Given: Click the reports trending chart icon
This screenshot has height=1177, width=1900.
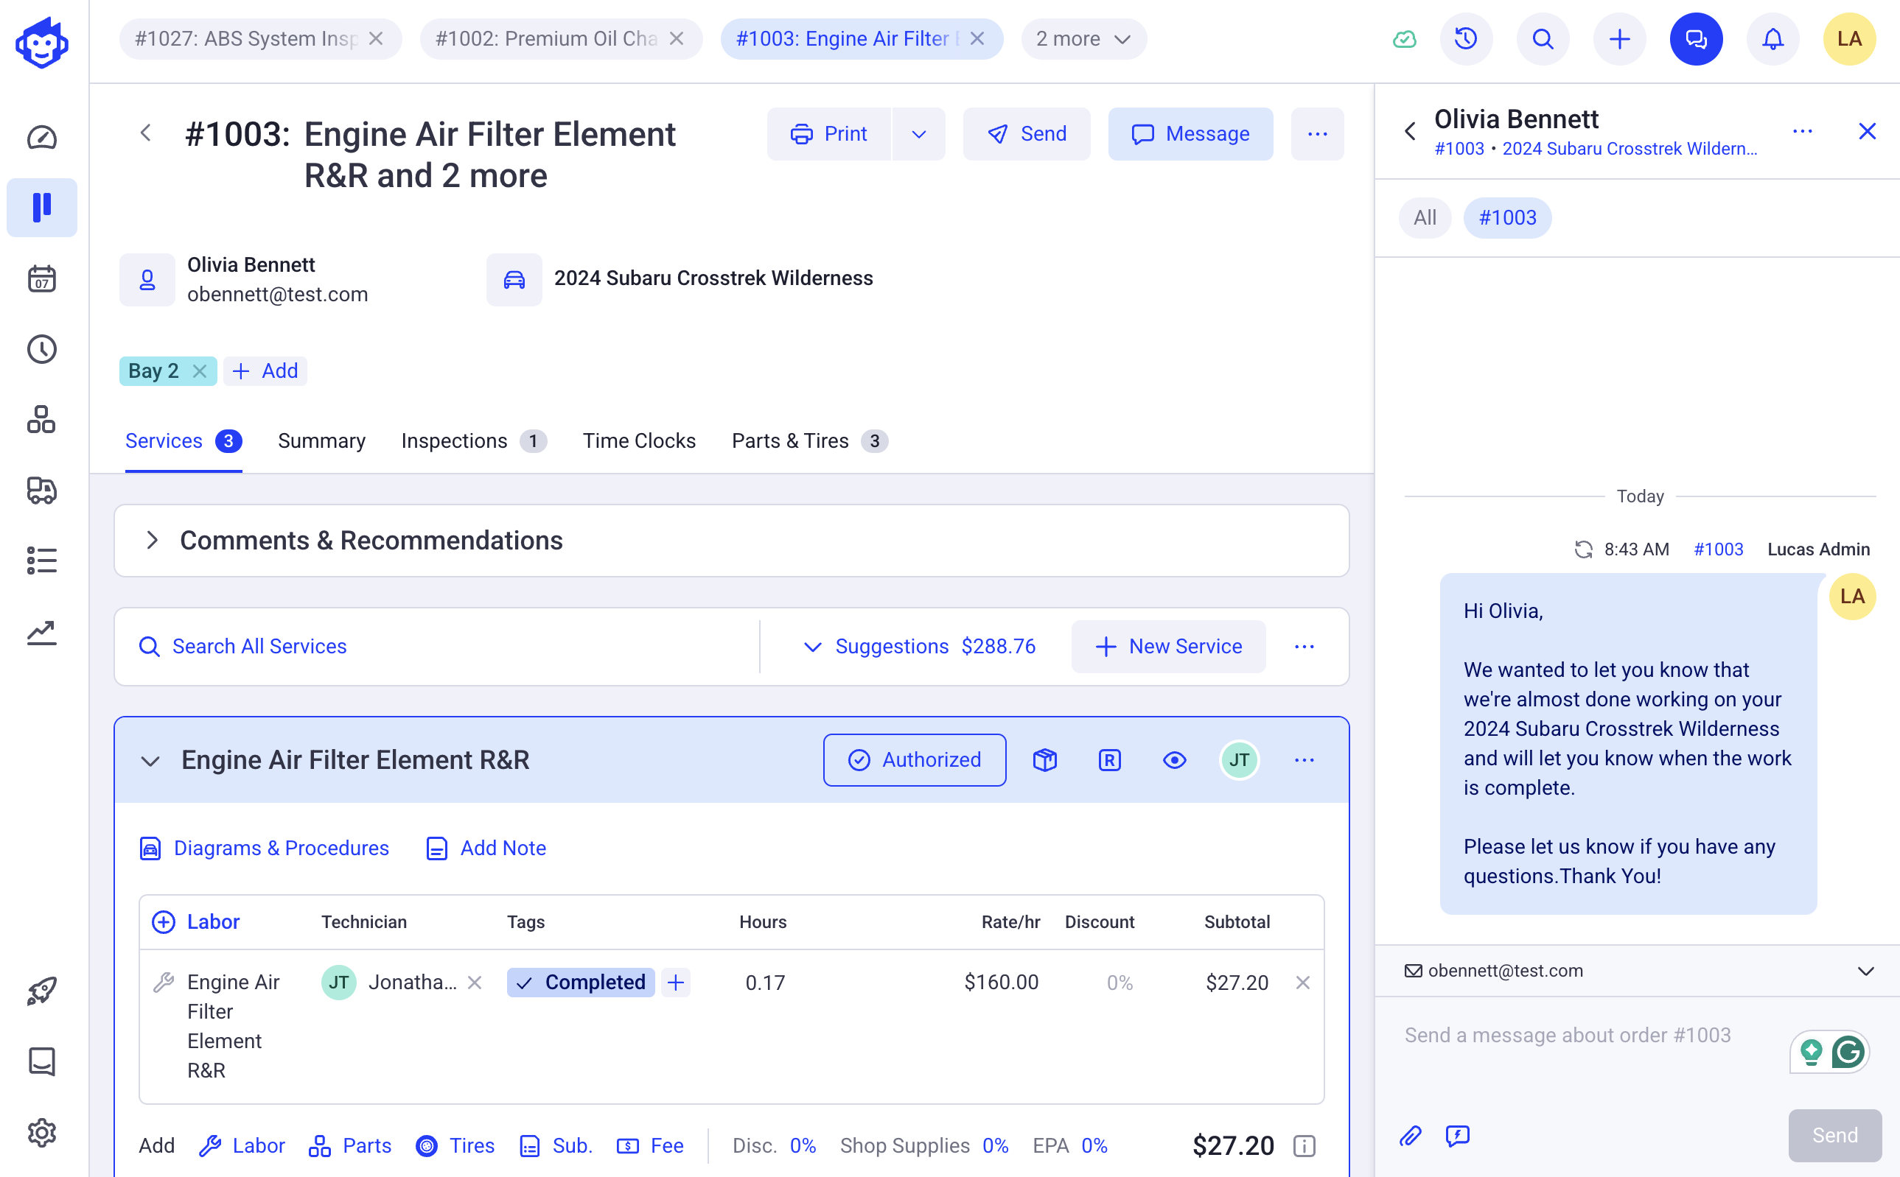Looking at the screenshot, I should pyautogui.click(x=42, y=632).
